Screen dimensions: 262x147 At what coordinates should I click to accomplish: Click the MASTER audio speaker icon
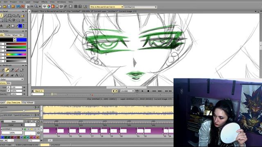[35, 107]
